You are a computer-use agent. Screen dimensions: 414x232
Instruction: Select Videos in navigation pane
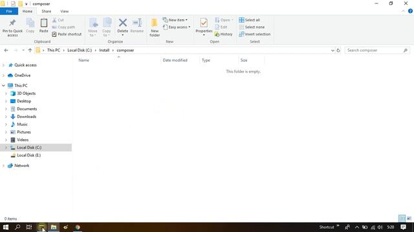[23, 140]
